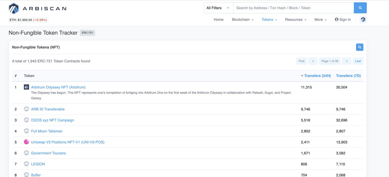Viewport: 389px width, 177px height.
Task: Click the Uniswap V3 Positions pink icon
Action: pyautogui.click(x=27, y=142)
